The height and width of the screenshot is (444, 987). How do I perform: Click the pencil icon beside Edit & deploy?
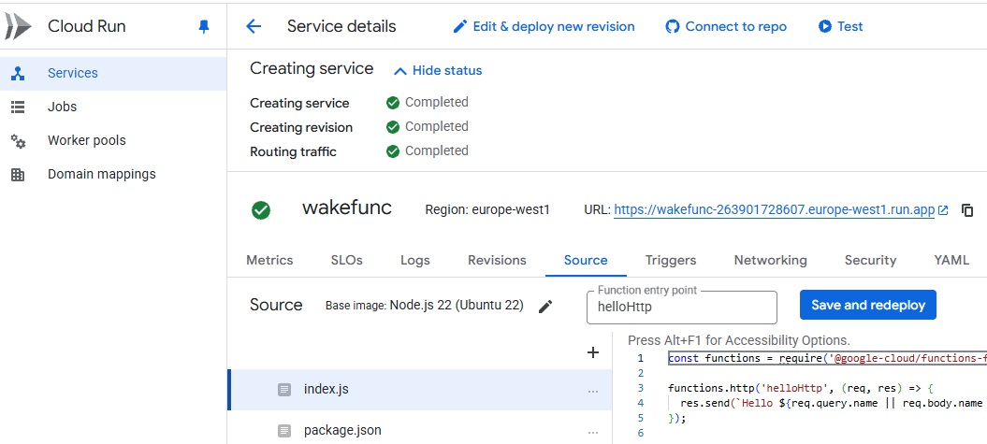460,26
